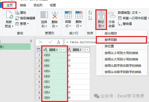The image size is (149, 102).
Task: Cancel formula with the X icon
Action: [41, 42]
